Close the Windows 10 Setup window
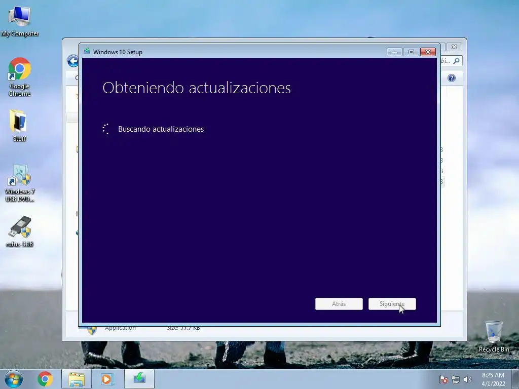519x389 pixels. [x=428, y=52]
